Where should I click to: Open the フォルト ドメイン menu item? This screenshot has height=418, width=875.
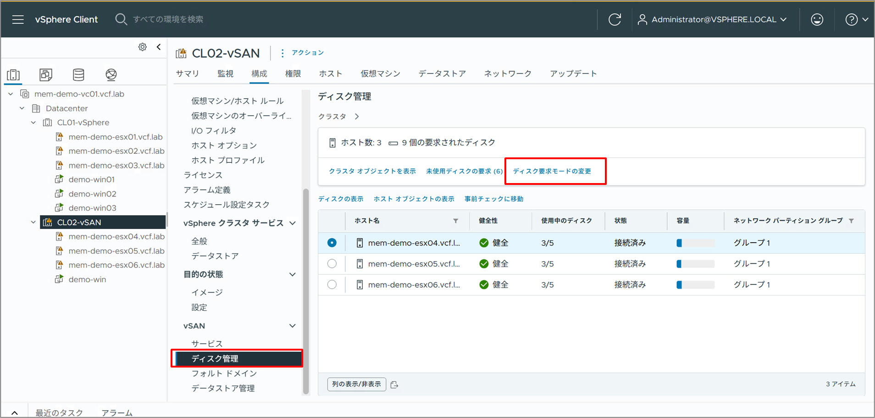pos(224,373)
